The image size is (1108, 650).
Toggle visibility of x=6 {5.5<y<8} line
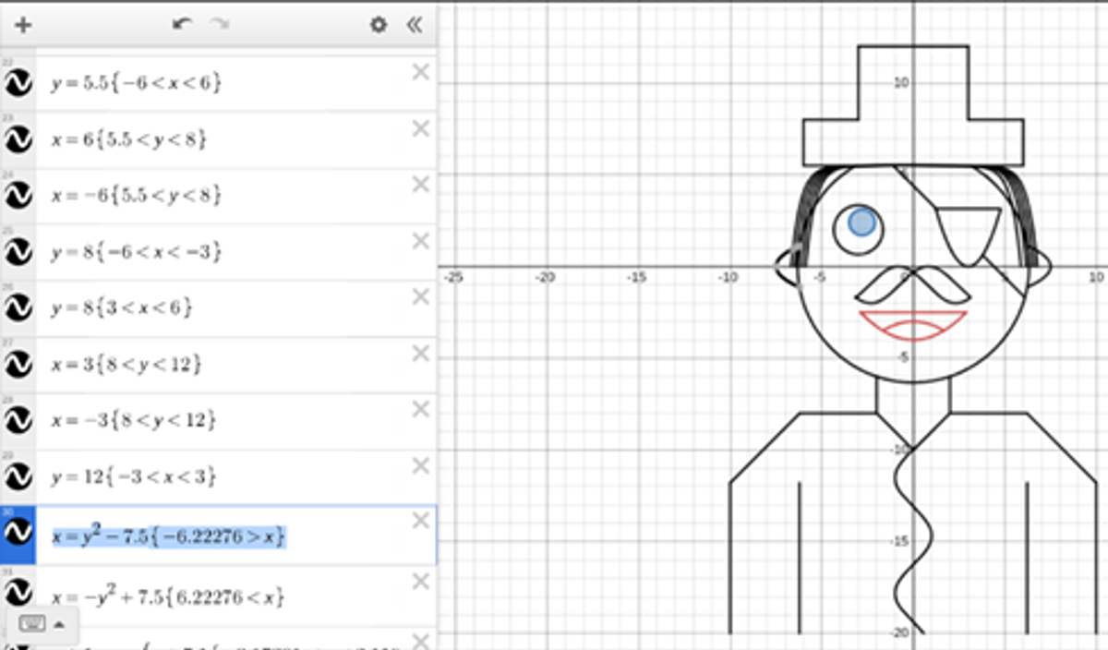(18, 140)
